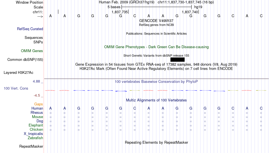Click Multiz Alignments of 100 Vertebrates title
This screenshot has width=269, height=153.
pyautogui.click(x=156, y=100)
